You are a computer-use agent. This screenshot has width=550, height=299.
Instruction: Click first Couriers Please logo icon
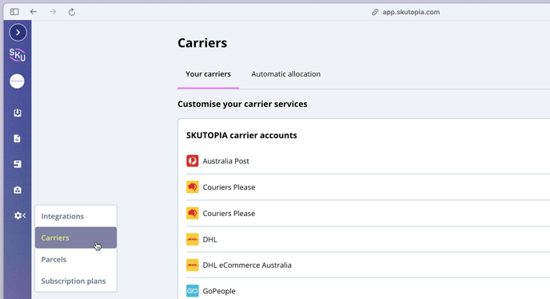click(192, 187)
